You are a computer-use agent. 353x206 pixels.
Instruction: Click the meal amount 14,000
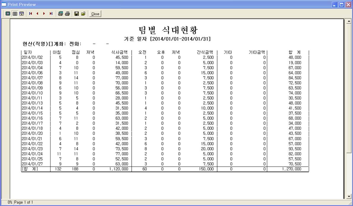pos(122,63)
